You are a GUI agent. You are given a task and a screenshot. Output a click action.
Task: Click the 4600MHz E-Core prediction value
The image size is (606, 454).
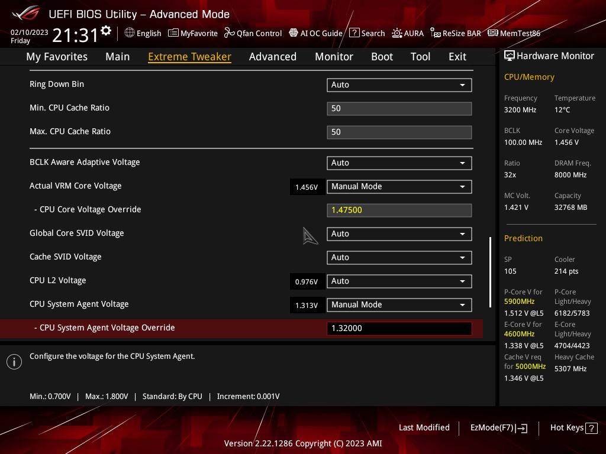519,334
